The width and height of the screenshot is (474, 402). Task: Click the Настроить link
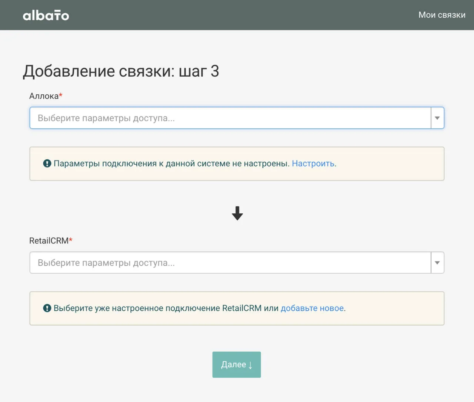pyautogui.click(x=313, y=163)
